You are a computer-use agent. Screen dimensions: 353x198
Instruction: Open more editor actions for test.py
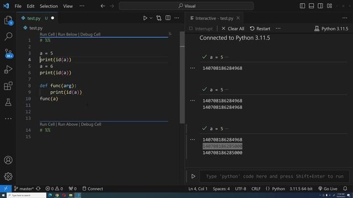coord(176,18)
